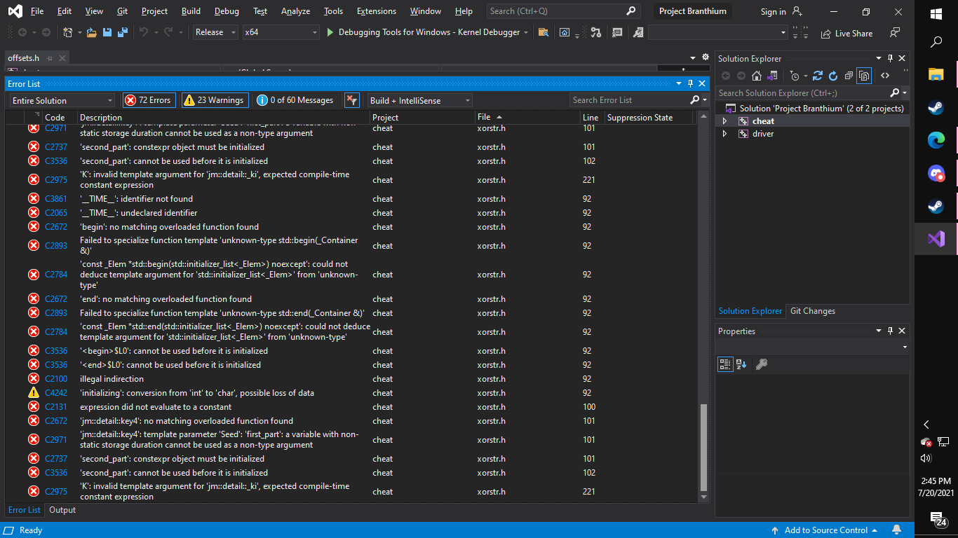Screen dimensions: 958x538
Task: Toggle the 72 Errors filter
Action: (x=149, y=100)
